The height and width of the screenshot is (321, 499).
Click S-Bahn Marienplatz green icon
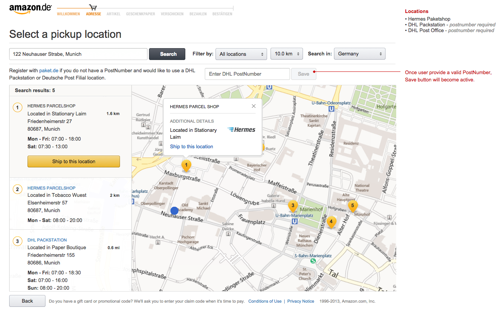pos(313,261)
